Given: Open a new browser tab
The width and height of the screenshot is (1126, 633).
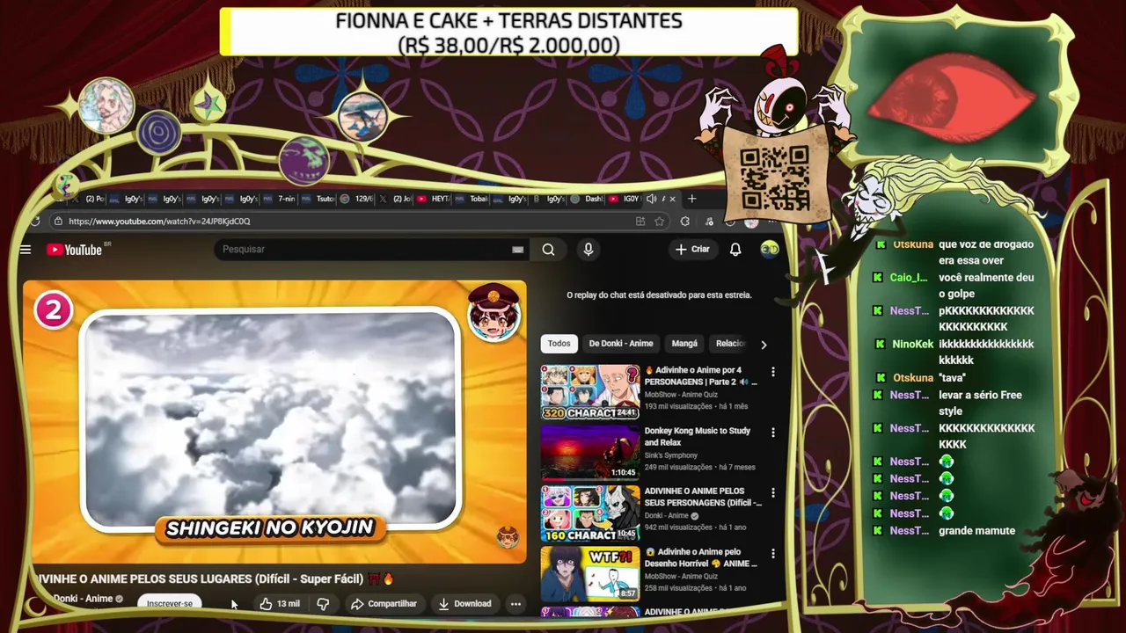Looking at the screenshot, I should [x=691, y=199].
